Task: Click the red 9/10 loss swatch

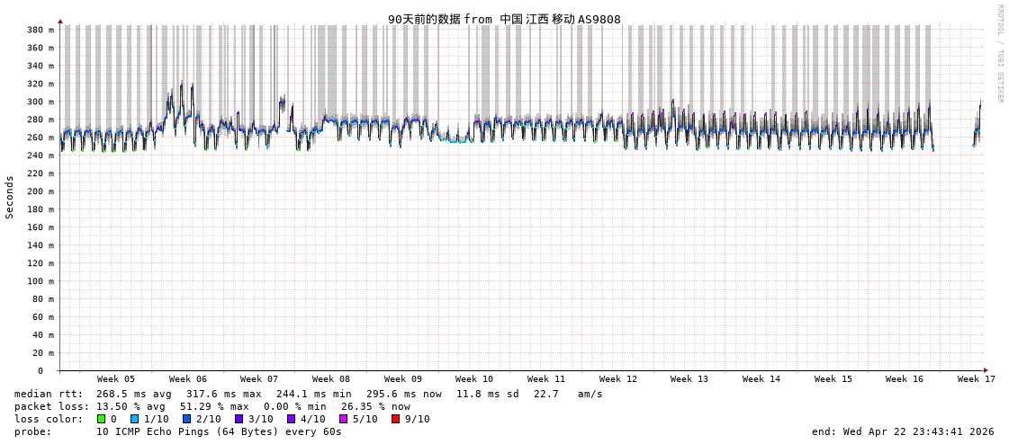Action: coord(395,419)
